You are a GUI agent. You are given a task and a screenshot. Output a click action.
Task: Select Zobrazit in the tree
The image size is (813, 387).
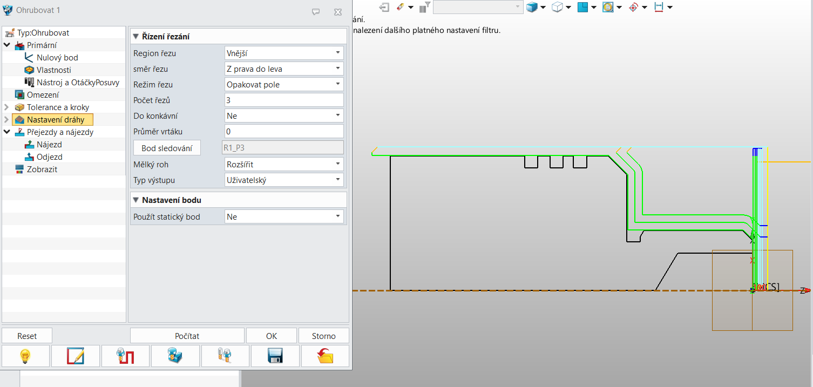42,169
